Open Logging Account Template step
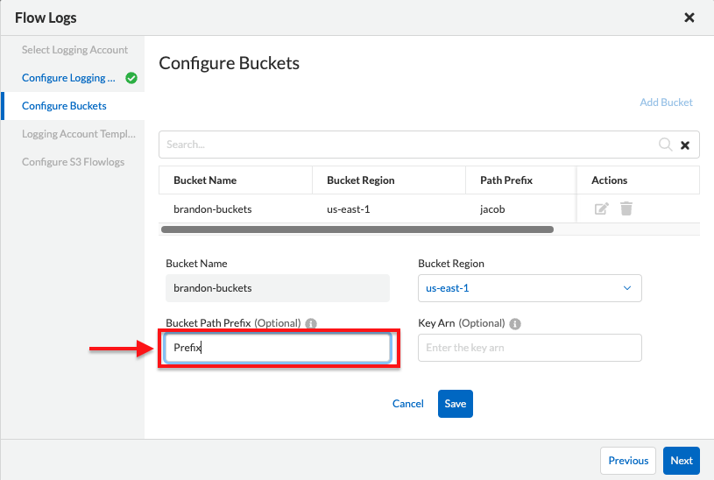The width and height of the screenshot is (714, 480). pyautogui.click(x=78, y=134)
